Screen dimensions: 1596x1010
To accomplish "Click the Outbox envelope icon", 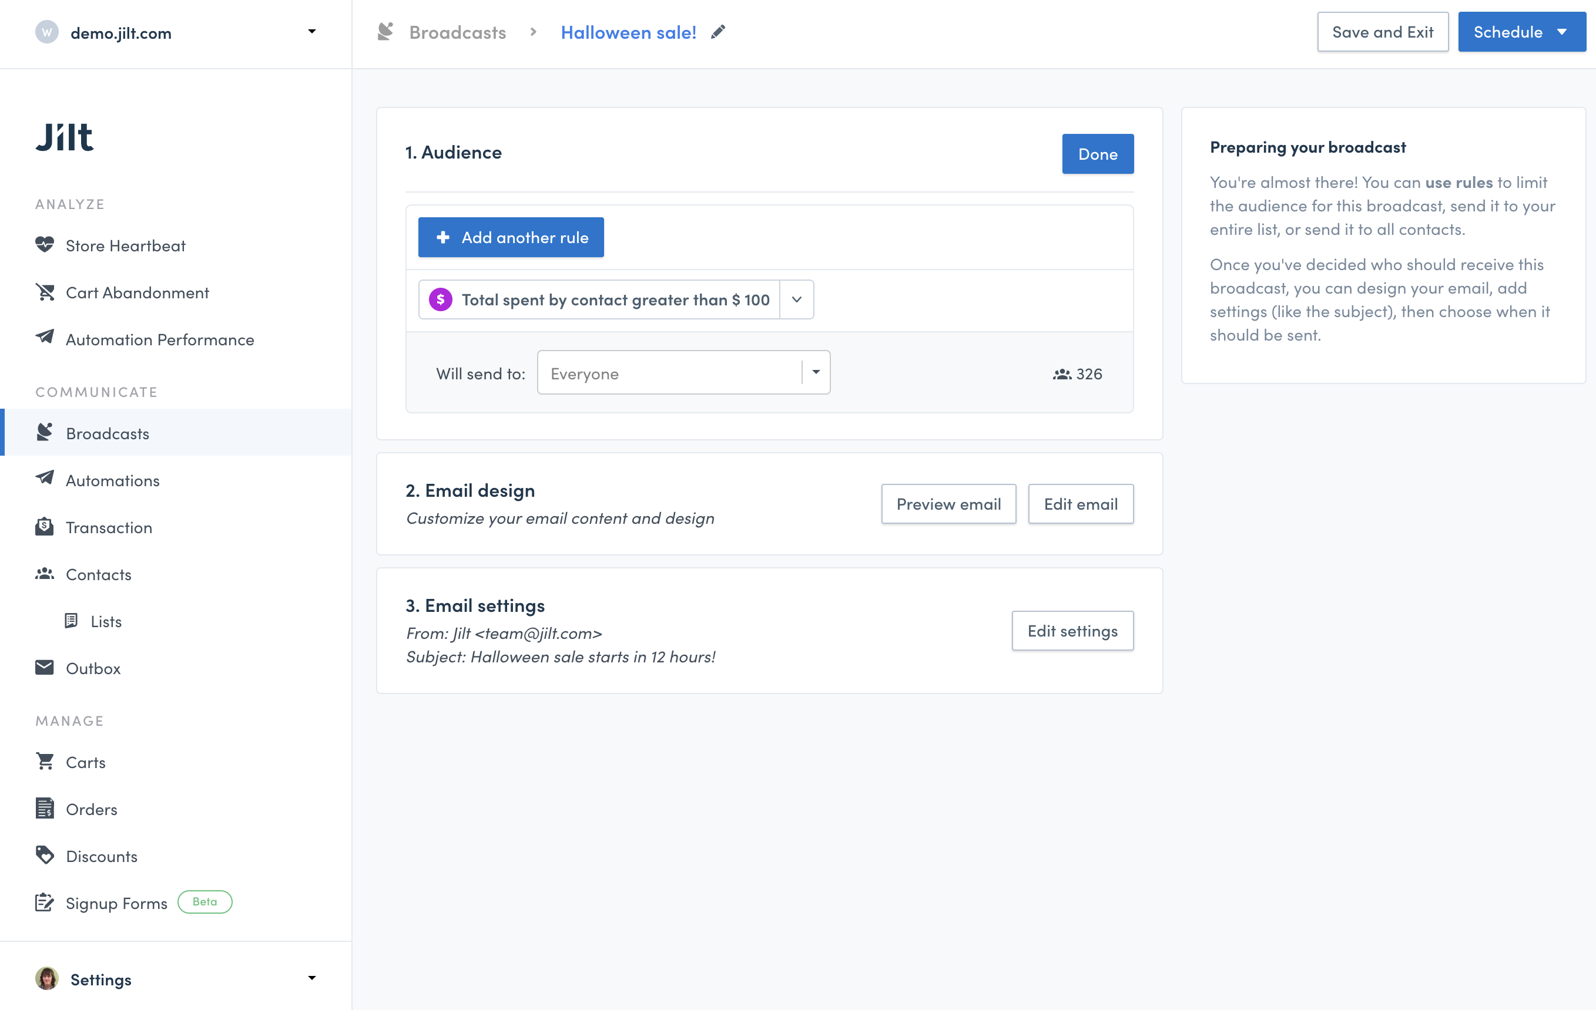I will click(45, 668).
